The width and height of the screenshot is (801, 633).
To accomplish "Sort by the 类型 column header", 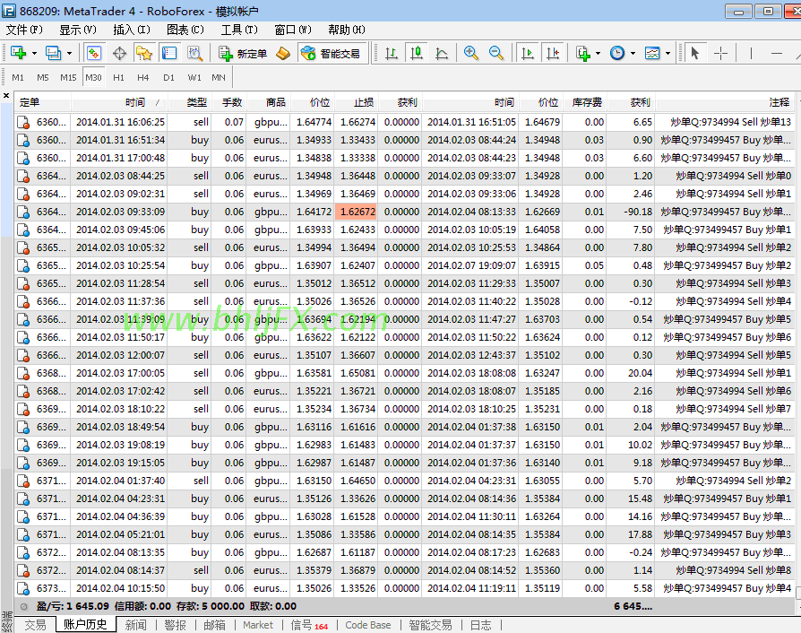I will pos(189,102).
